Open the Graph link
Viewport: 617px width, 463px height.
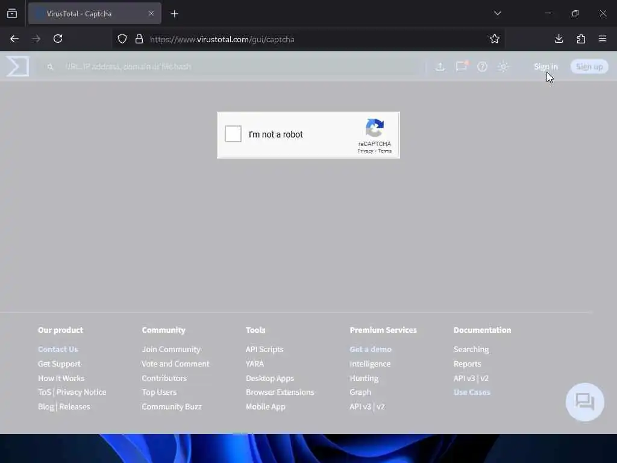click(x=360, y=392)
